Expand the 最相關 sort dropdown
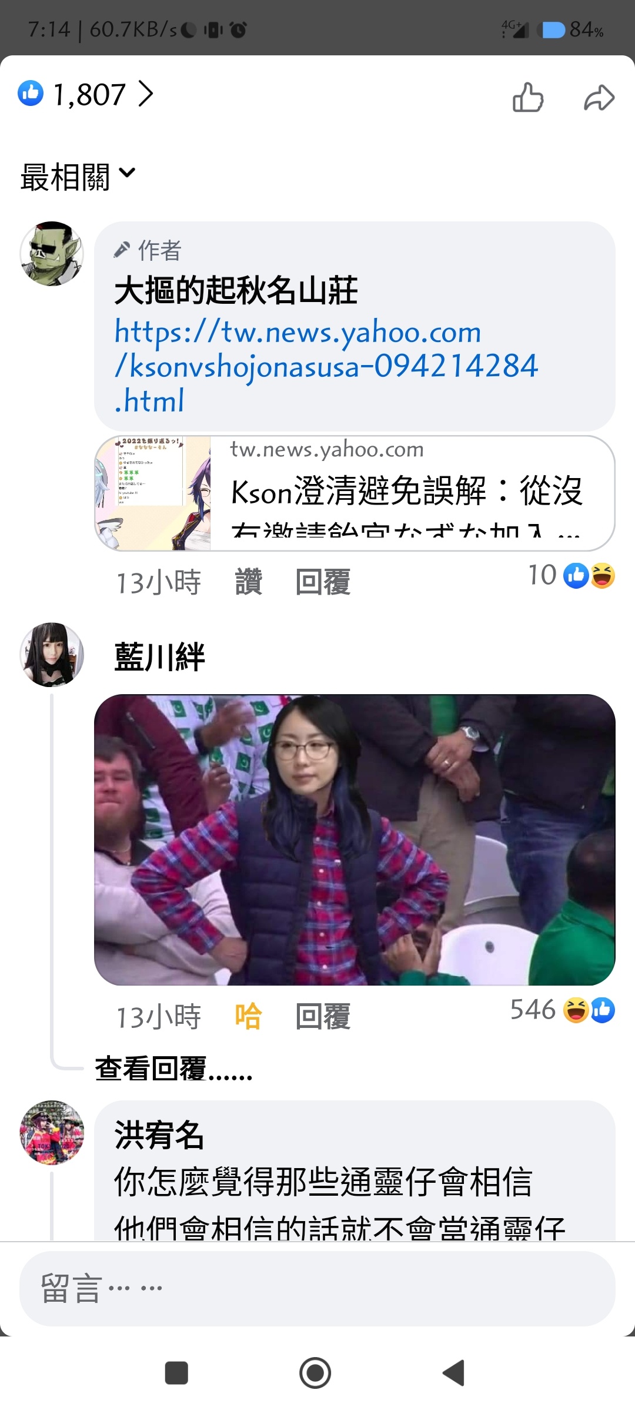The width and height of the screenshot is (635, 1413). (x=78, y=177)
